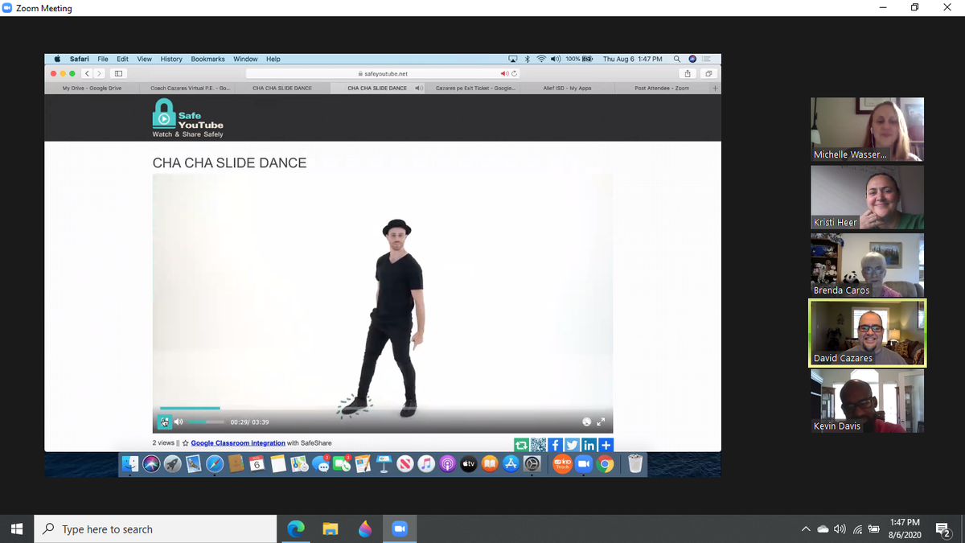Viewport: 965px width, 543px height.
Task: Click the Mac Bluetooth menu bar icon
Action: pyautogui.click(x=528, y=59)
